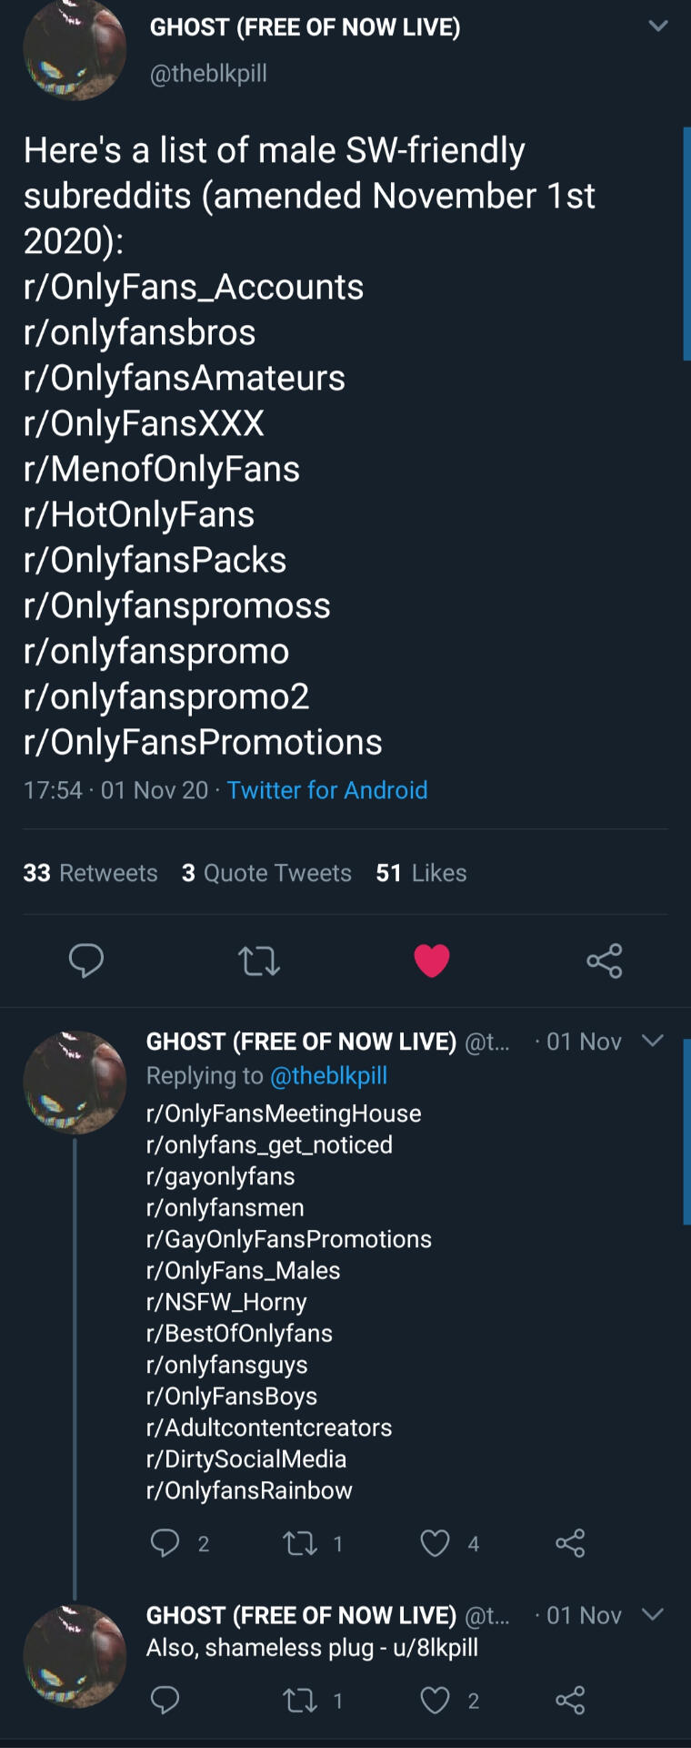Screen dimensions: 691x1748
Task: Retweet the main tweet
Action: (x=258, y=960)
